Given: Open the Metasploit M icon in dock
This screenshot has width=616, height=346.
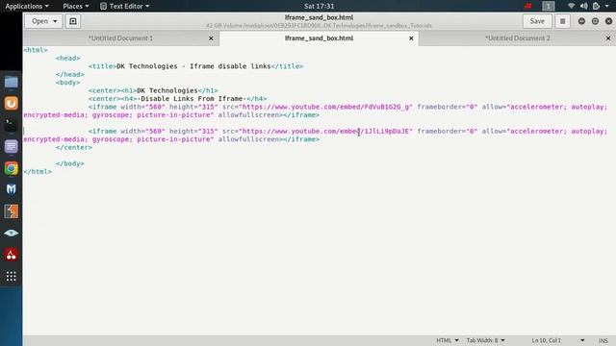Looking at the screenshot, I should click(x=11, y=189).
